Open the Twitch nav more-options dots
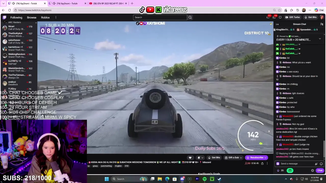This screenshot has height=183, width=326. point(56,17)
